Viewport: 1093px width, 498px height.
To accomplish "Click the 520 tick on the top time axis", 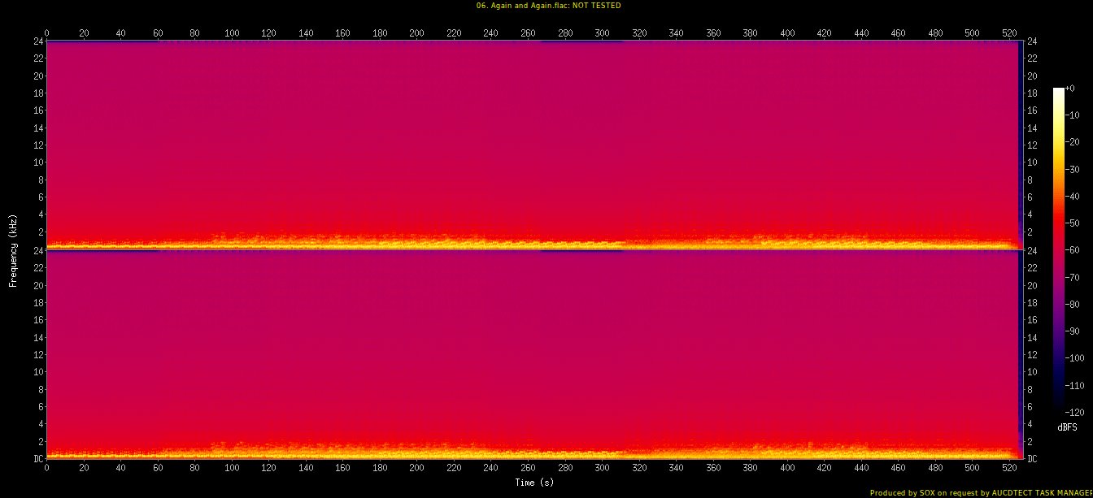I will point(1009,33).
